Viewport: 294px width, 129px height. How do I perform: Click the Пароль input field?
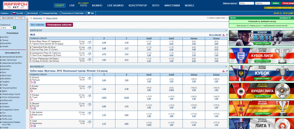tap(262, 3)
